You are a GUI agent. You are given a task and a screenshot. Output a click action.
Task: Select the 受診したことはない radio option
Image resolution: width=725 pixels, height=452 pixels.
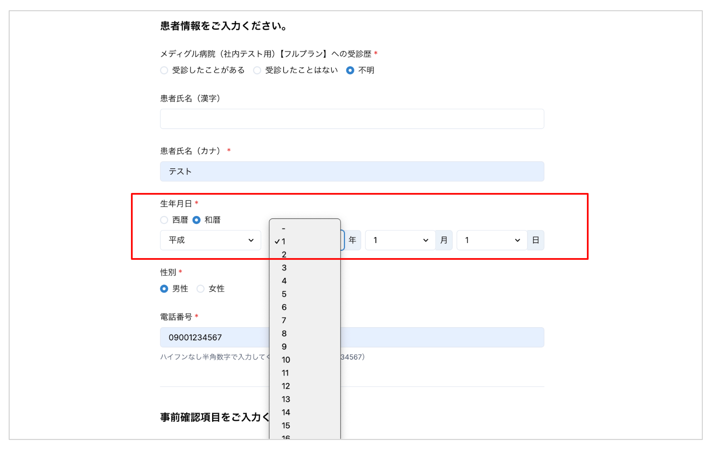point(257,70)
